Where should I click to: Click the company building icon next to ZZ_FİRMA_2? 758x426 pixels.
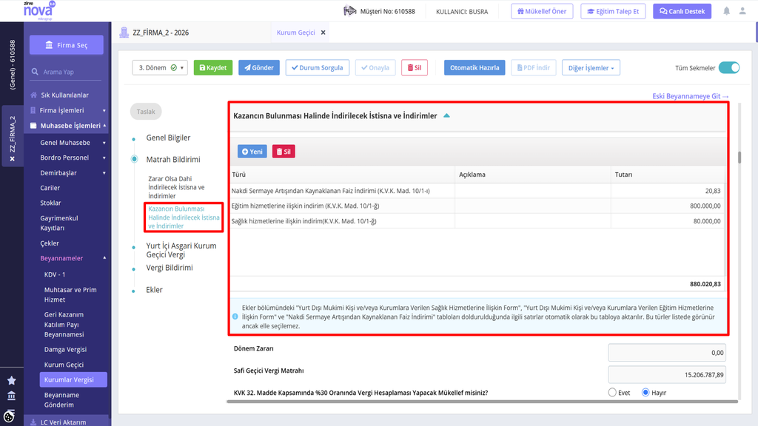[x=124, y=33]
